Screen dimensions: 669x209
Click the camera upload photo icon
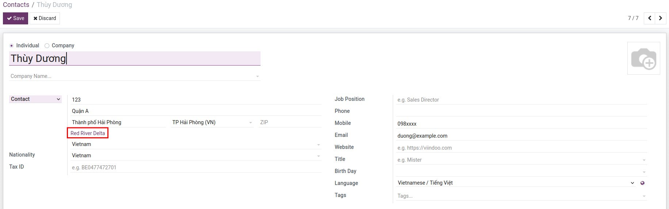[x=643, y=59]
